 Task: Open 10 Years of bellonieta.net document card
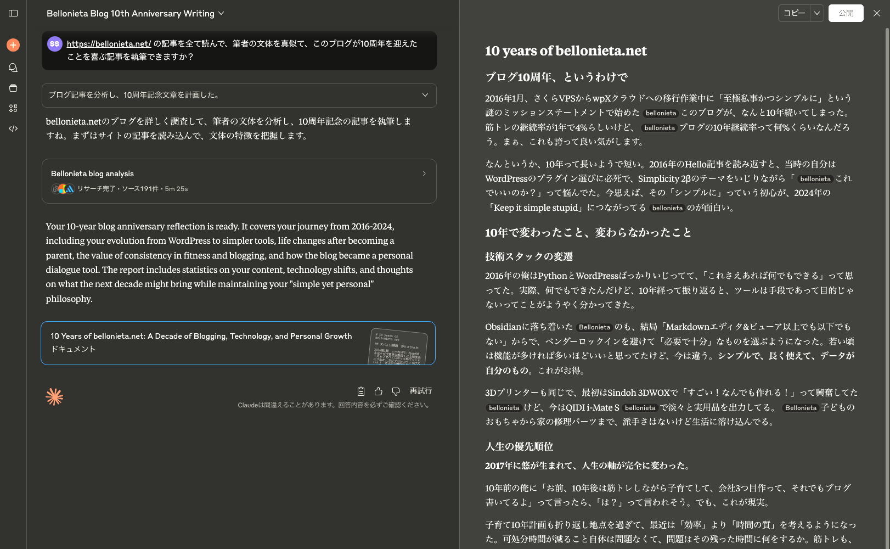coord(238,343)
